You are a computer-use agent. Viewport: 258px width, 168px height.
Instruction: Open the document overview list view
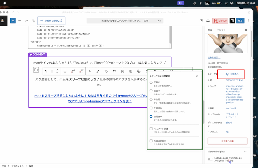(33, 21)
